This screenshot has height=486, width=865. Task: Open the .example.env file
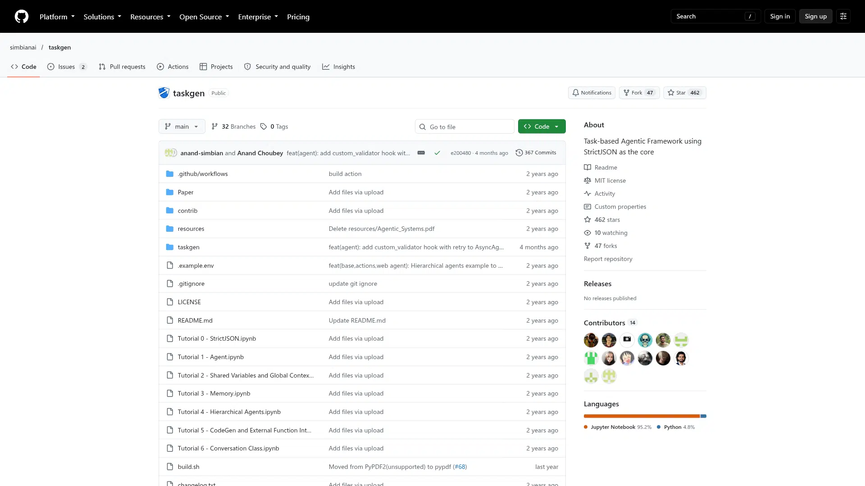(x=196, y=265)
